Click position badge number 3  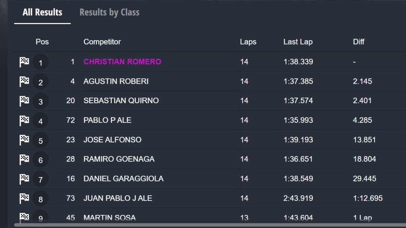40,102
